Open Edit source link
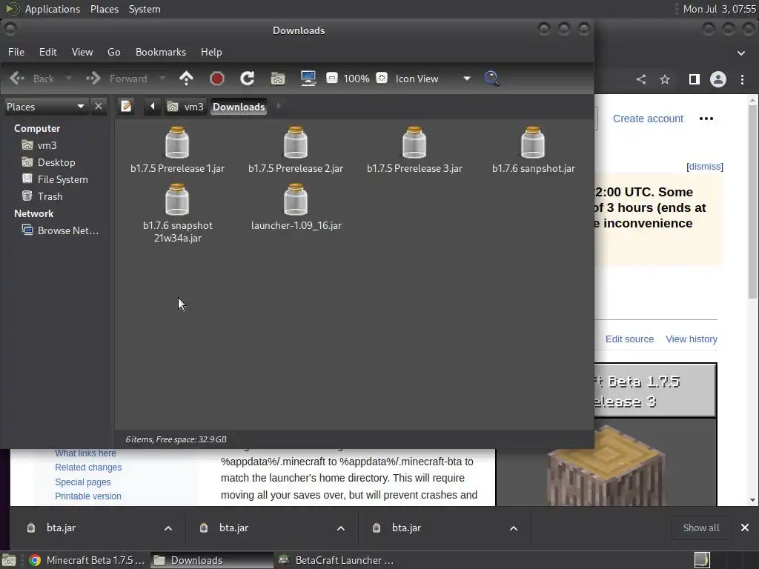The height and width of the screenshot is (569, 759). [x=629, y=339]
